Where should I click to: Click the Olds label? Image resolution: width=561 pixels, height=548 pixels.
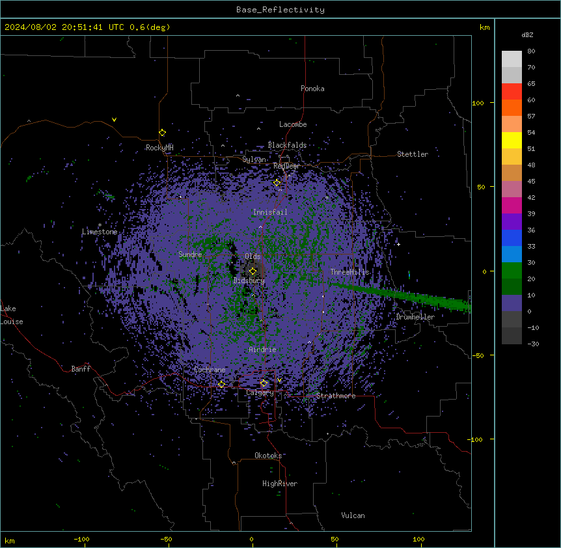(x=253, y=256)
